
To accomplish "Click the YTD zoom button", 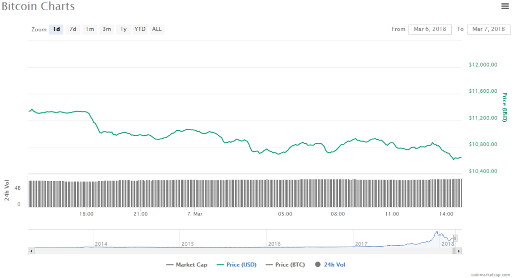I will click(x=140, y=29).
